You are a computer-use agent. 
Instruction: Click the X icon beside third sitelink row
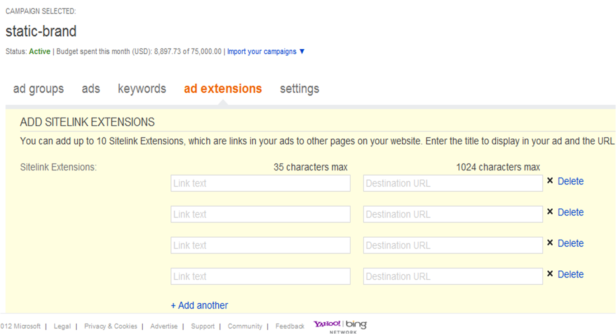point(550,243)
